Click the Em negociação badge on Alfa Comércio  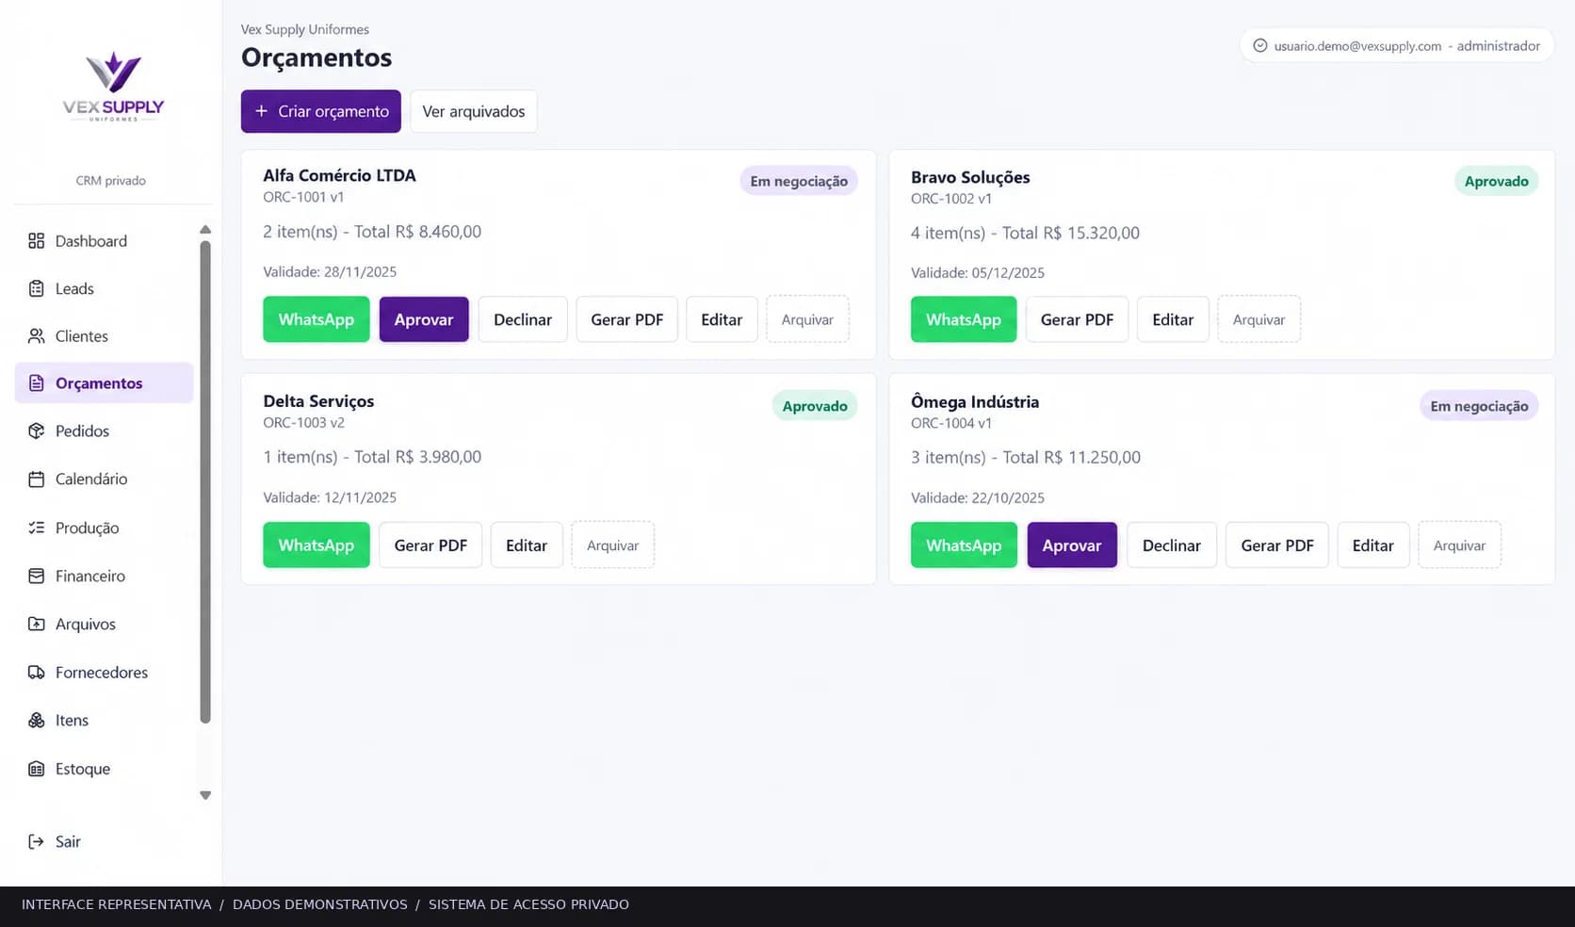[799, 181]
